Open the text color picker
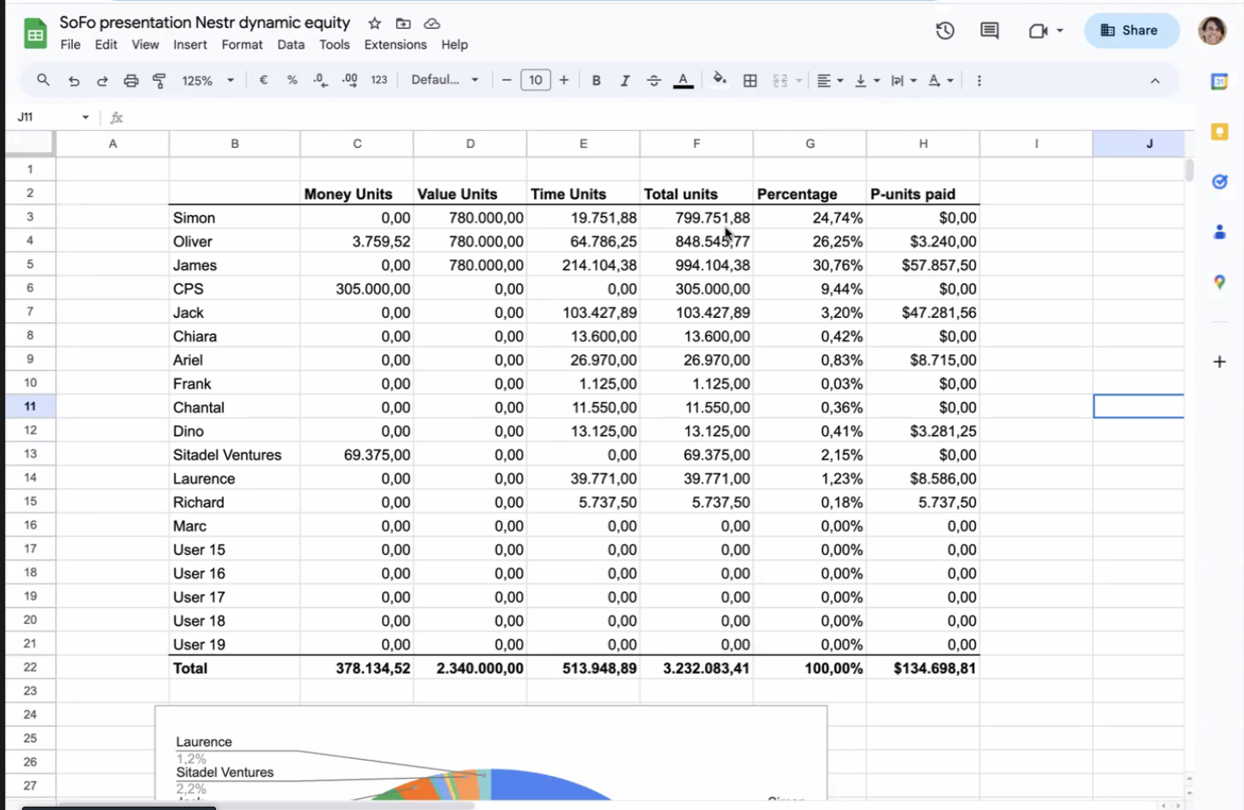 683,81
